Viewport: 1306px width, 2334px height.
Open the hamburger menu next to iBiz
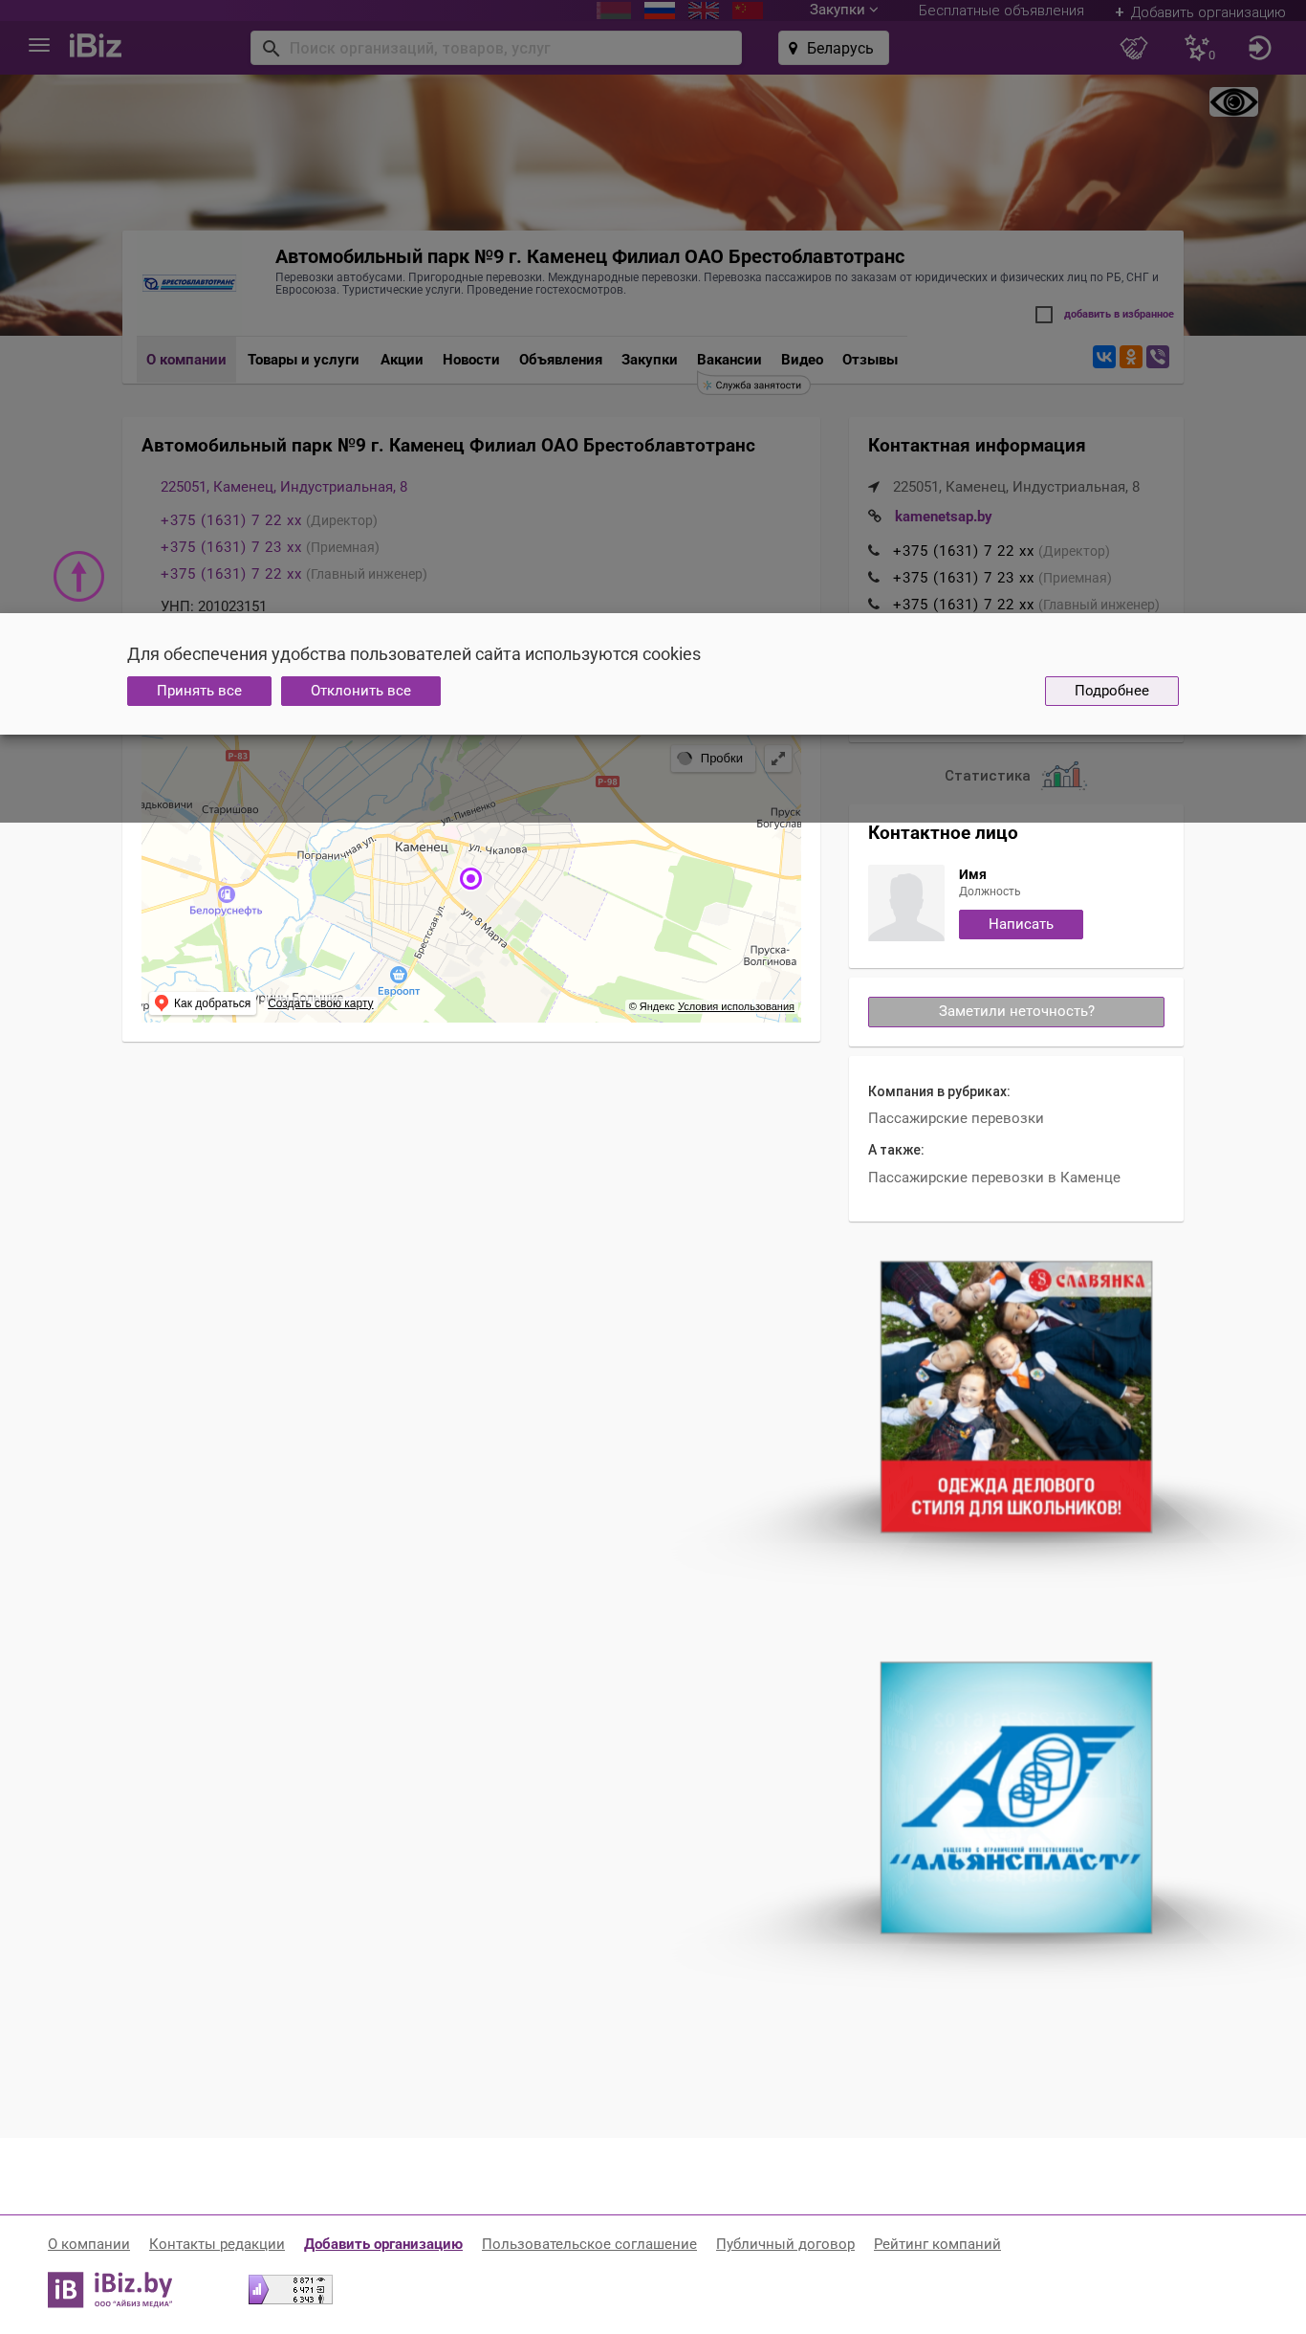[x=39, y=46]
